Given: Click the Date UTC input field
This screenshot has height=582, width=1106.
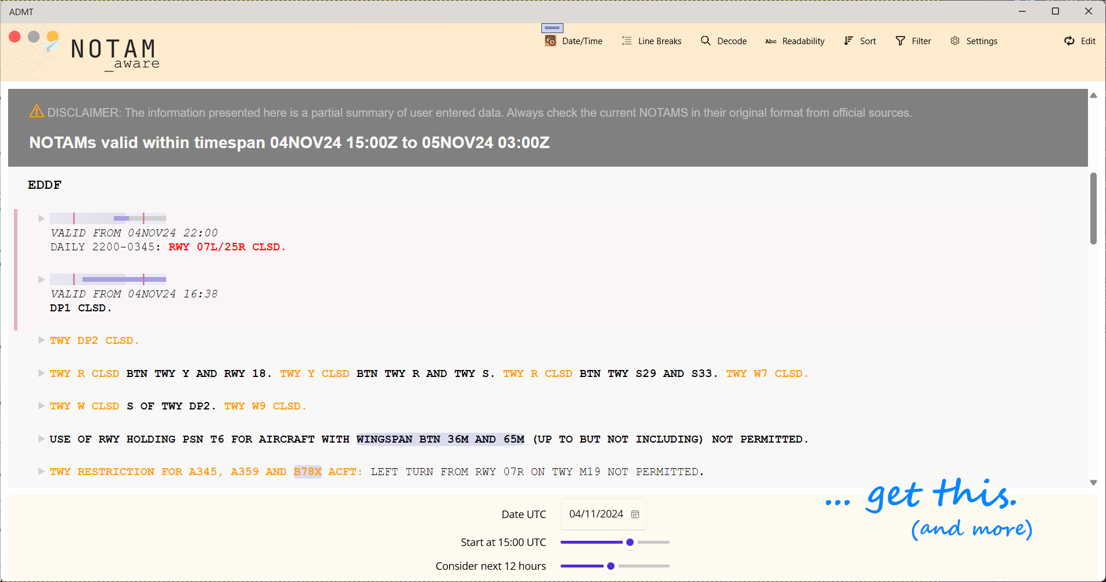Looking at the screenshot, I should (596, 515).
